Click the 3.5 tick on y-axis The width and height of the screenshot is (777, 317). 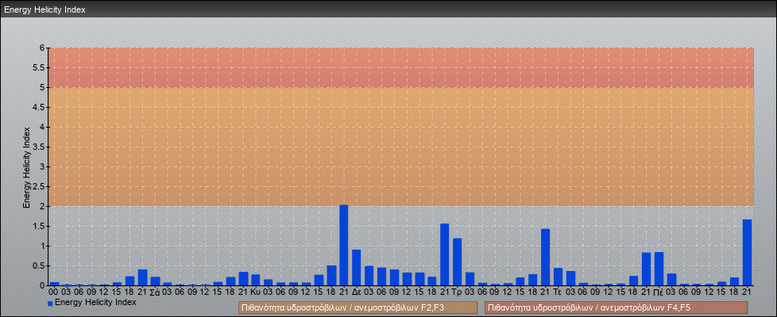point(39,147)
